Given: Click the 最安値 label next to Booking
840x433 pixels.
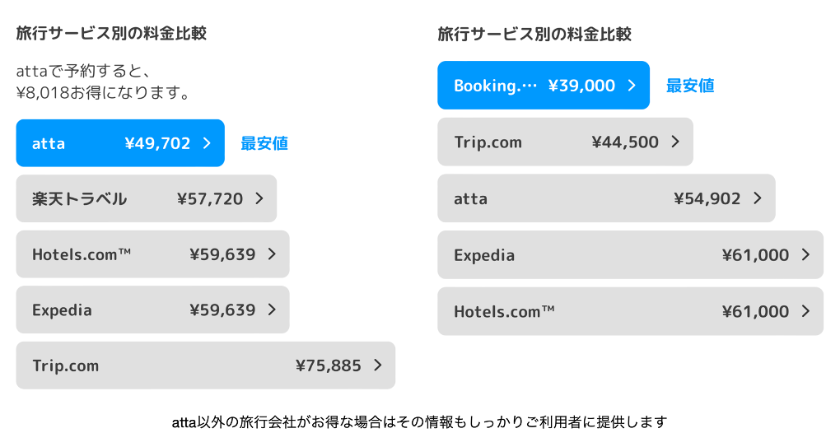Looking at the screenshot, I should point(690,86).
